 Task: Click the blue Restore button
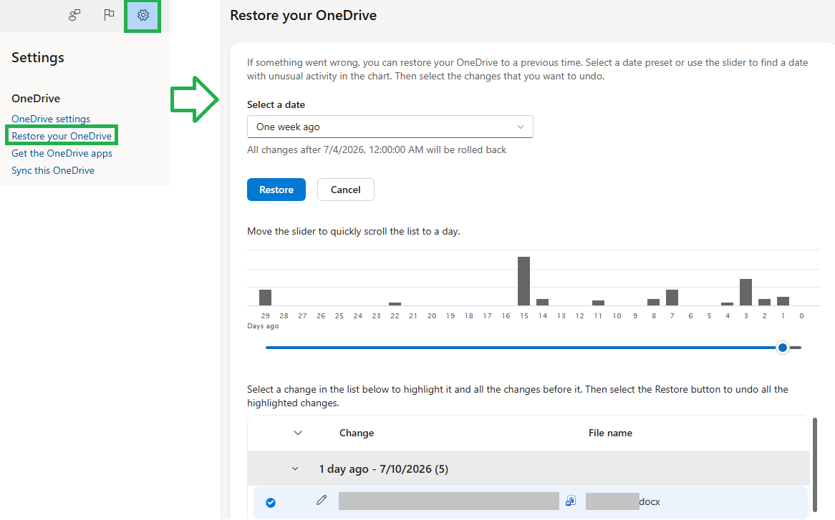[276, 190]
